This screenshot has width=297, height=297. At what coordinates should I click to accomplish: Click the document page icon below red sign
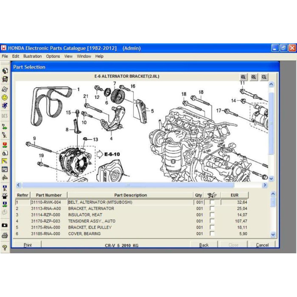point(5,153)
